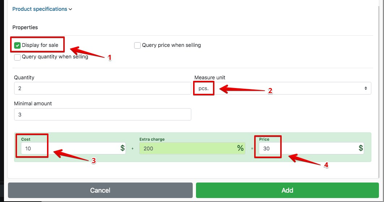The height and width of the screenshot is (202, 384).
Task: Open the Measure unit dropdown showing pcs.
Action: 282,88
